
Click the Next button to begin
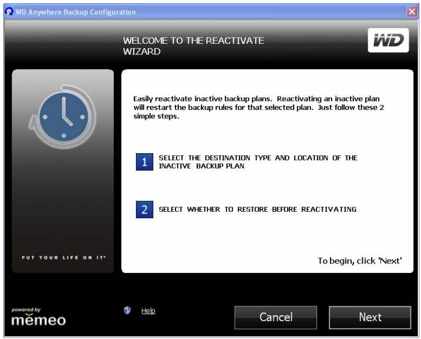pyautogui.click(x=370, y=317)
